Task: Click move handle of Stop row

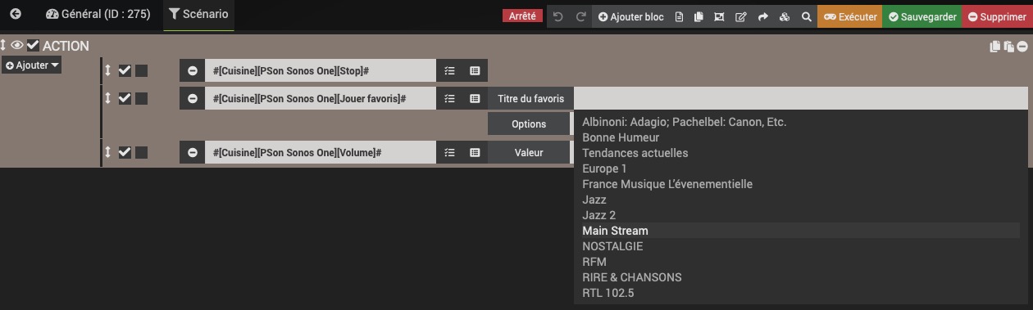Action: (x=107, y=71)
